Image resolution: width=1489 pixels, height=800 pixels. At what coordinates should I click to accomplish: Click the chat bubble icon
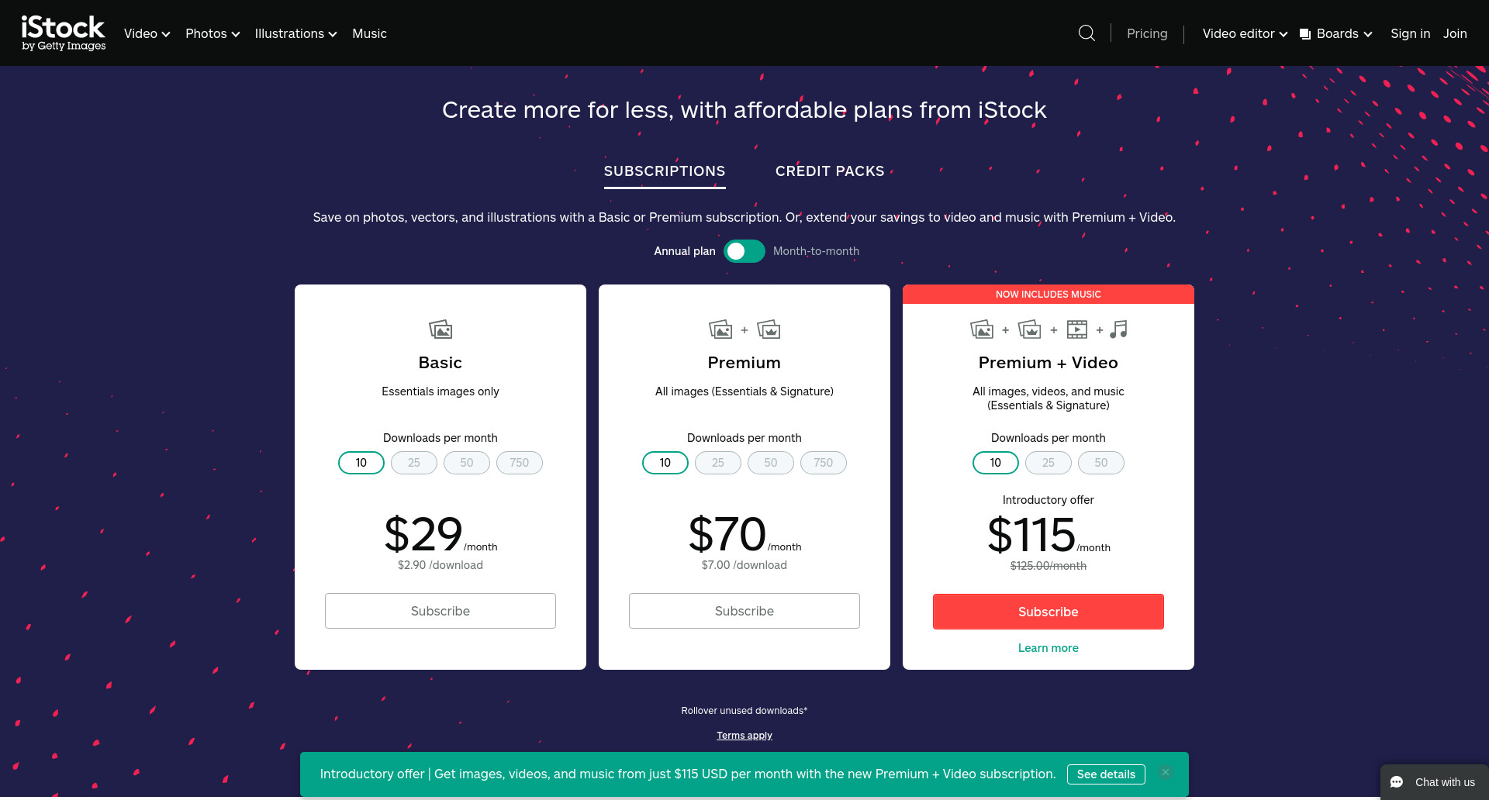1397,782
